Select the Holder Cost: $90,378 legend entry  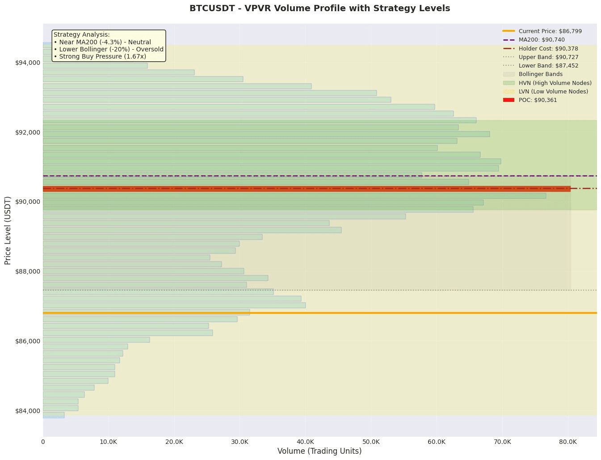click(x=541, y=48)
